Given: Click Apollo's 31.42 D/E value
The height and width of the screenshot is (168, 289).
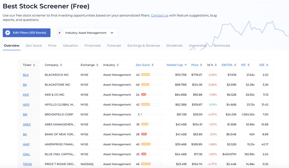Looking at the screenshot, I should click(265, 105).
